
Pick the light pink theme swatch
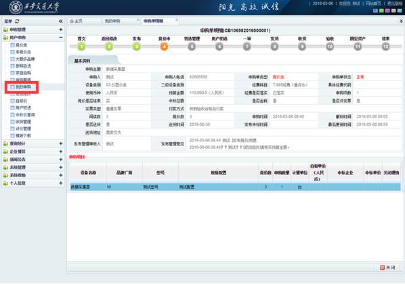pos(393,11)
